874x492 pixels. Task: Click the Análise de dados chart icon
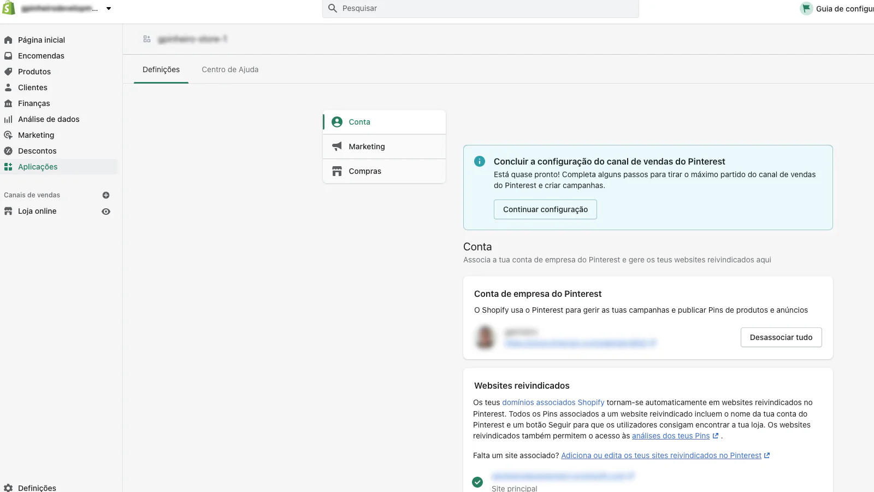coord(8,119)
